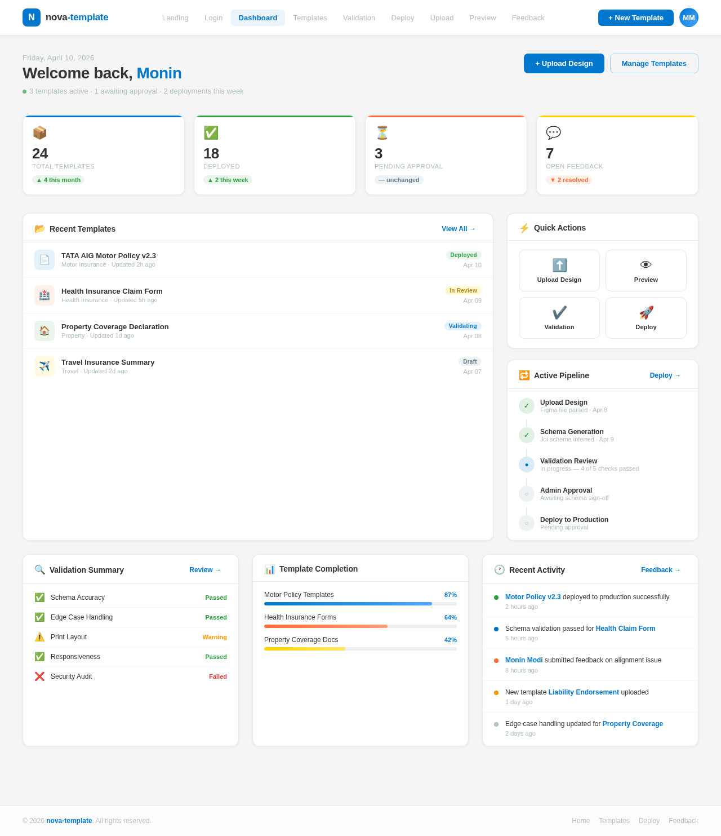Click the checkmark Validation icon in Quick Actions
721x836 pixels.
tap(559, 313)
